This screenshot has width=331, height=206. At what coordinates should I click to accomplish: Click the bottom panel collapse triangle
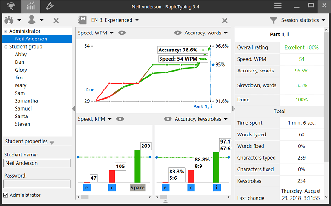[x=165, y=201]
